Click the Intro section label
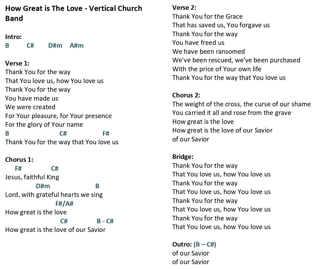 point(13,37)
